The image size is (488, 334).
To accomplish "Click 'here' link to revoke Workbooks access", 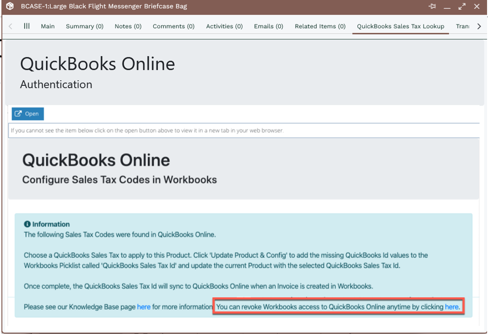I will tap(452, 307).
